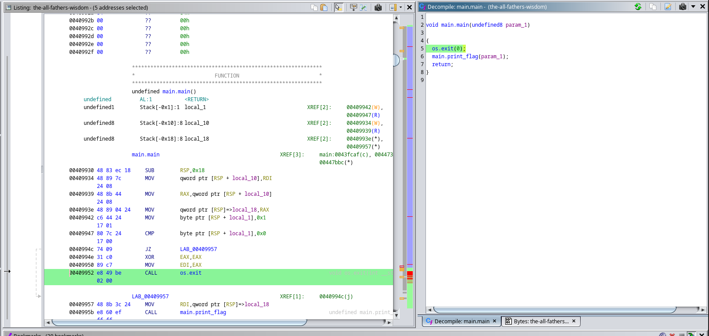The width and height of the screenshot is (709, 336).
Task: Click the XOR EAX,EAX instruction
Action: coord(173,257)
